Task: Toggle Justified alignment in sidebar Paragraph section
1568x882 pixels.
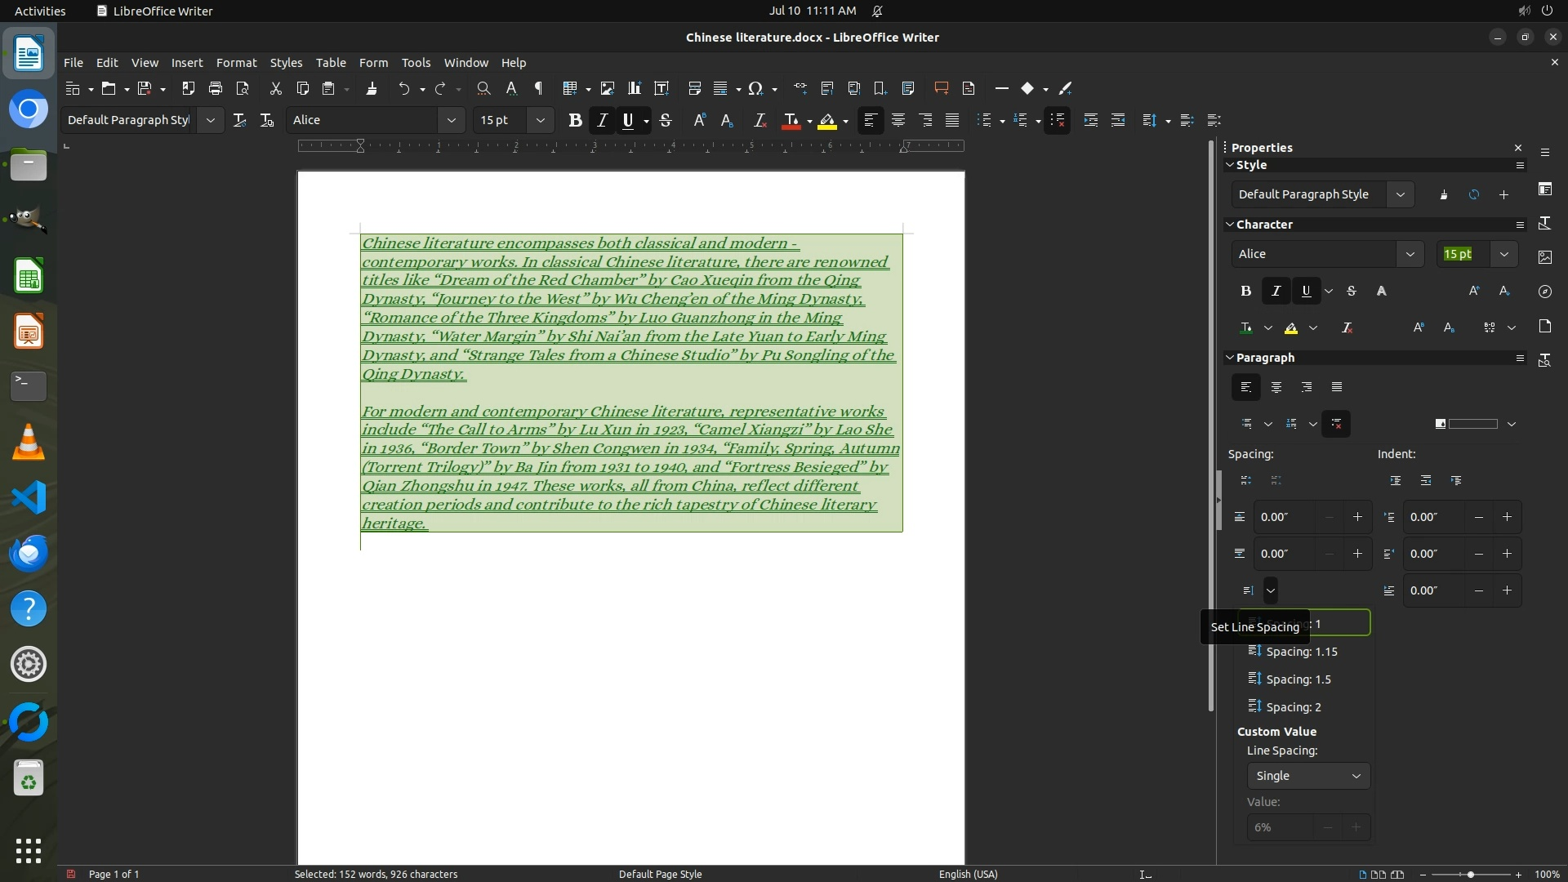Action: (1337, 387)
